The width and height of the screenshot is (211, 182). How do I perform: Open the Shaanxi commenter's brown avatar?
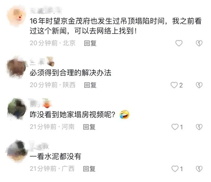16,67
